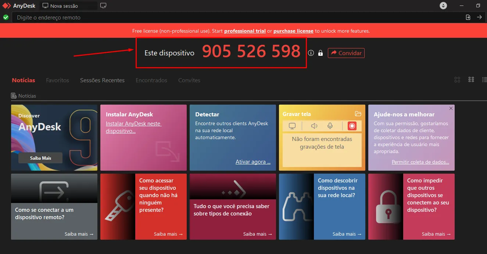Switch to large tiles view icon
Image resolution: width=487 pixels, height=254 pixels.
click(457, 80)
